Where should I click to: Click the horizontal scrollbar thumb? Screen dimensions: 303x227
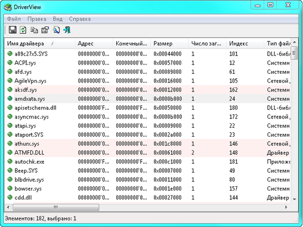coord(56,207)
